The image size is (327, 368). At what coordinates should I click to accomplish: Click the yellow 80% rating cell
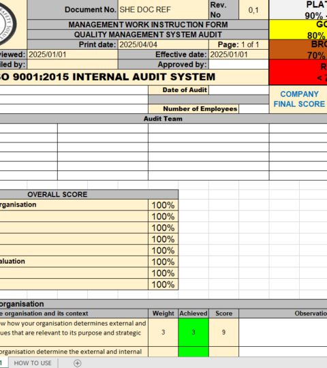[x=298, y=29]
